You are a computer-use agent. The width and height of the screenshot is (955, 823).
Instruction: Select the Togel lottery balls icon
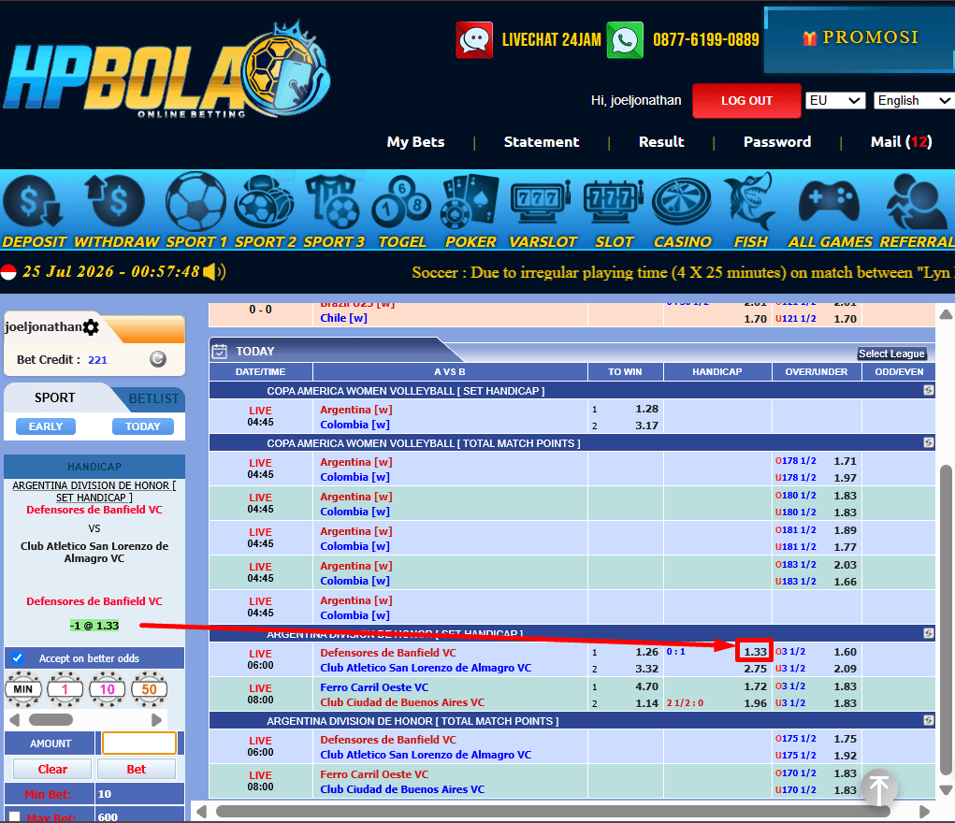[401, 202]
